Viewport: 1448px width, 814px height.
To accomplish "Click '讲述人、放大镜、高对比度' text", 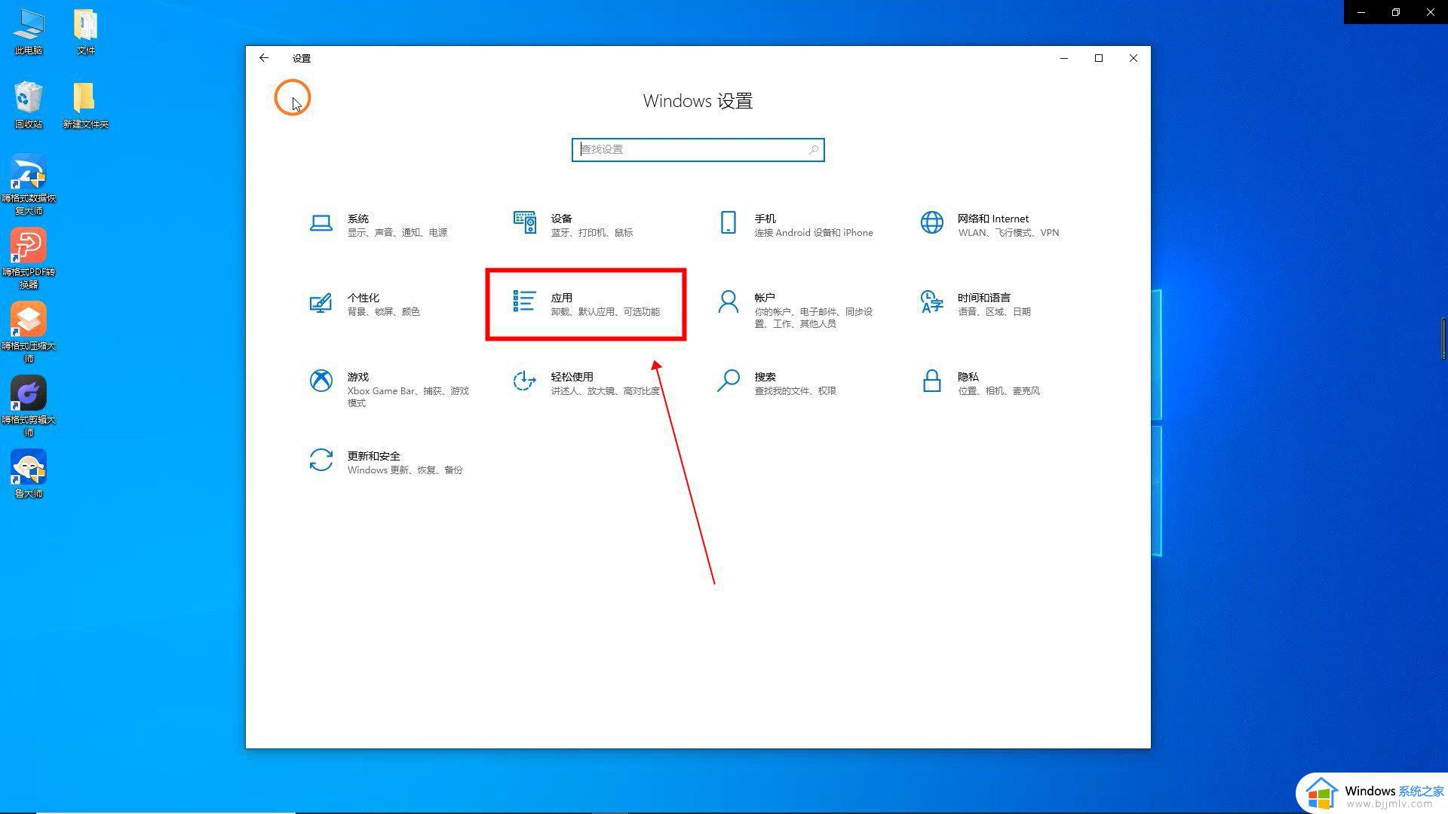I will point(606,390).
